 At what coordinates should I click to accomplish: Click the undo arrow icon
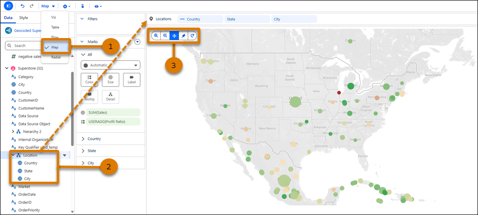(x=22, y=6)
